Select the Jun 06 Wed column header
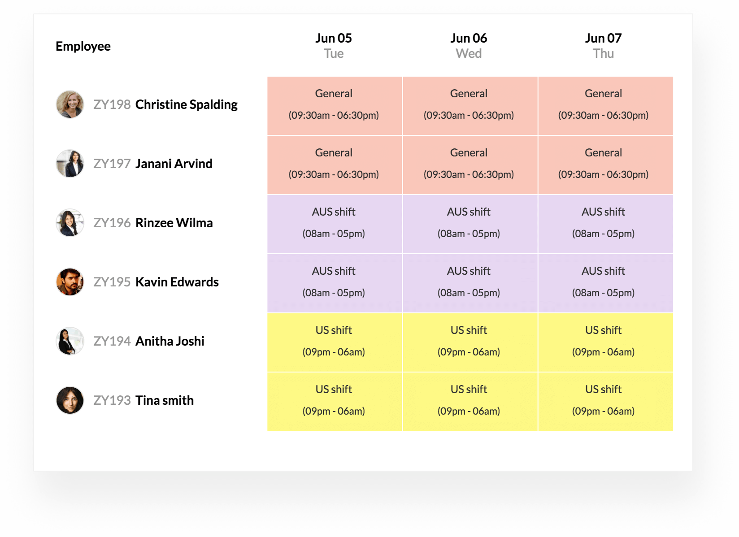The height and width of the screenshot is (537, 739). click(469, 45)
